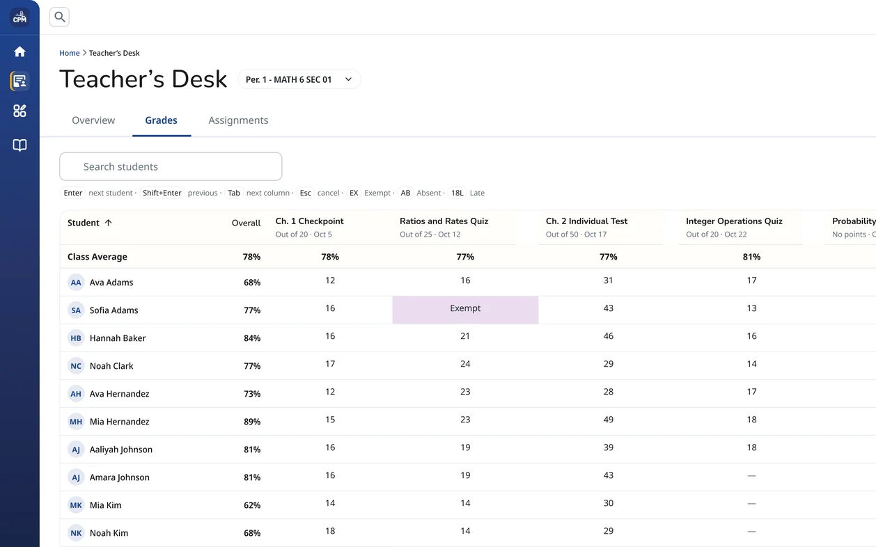The width and height of the screenshot is (876, 547).
Task: Click Noah Kim's NK avatar
Action: tap(76, 533)
